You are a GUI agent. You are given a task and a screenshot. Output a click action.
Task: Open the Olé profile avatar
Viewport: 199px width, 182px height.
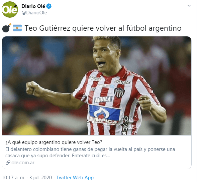pos(10,9)
